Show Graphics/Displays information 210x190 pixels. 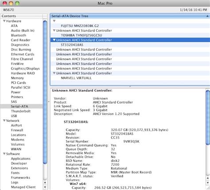(x=25, y=69)
